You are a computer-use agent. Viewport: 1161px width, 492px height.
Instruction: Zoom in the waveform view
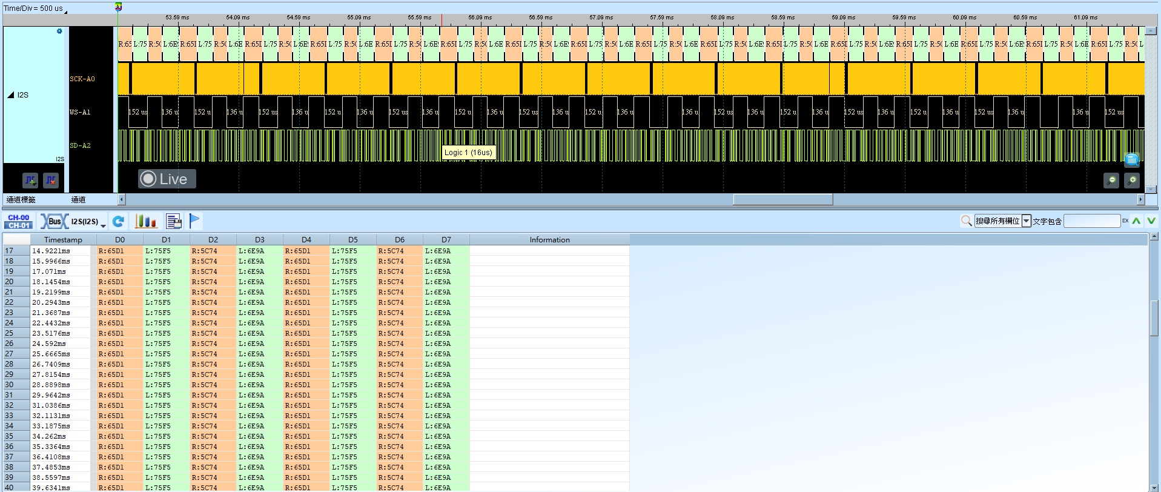(x=1132, y=180)
